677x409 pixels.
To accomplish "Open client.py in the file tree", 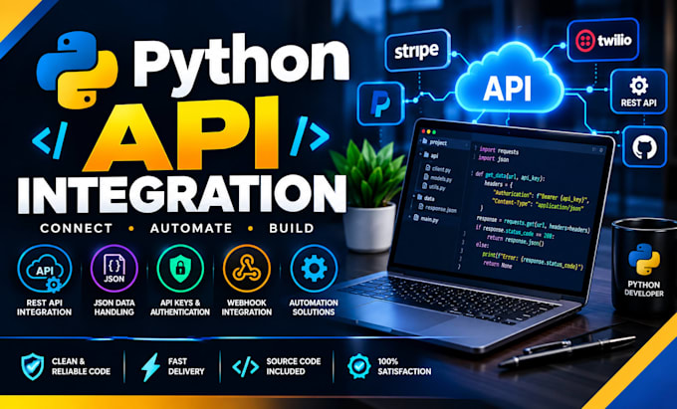I will coord(438,169).
